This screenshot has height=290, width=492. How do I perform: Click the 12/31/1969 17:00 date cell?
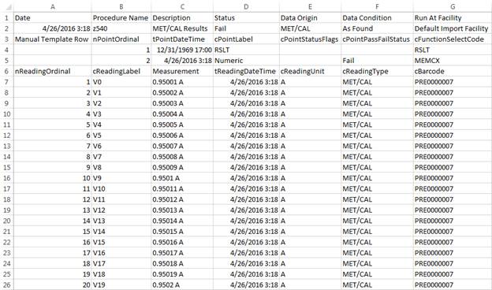pos(182,50)
